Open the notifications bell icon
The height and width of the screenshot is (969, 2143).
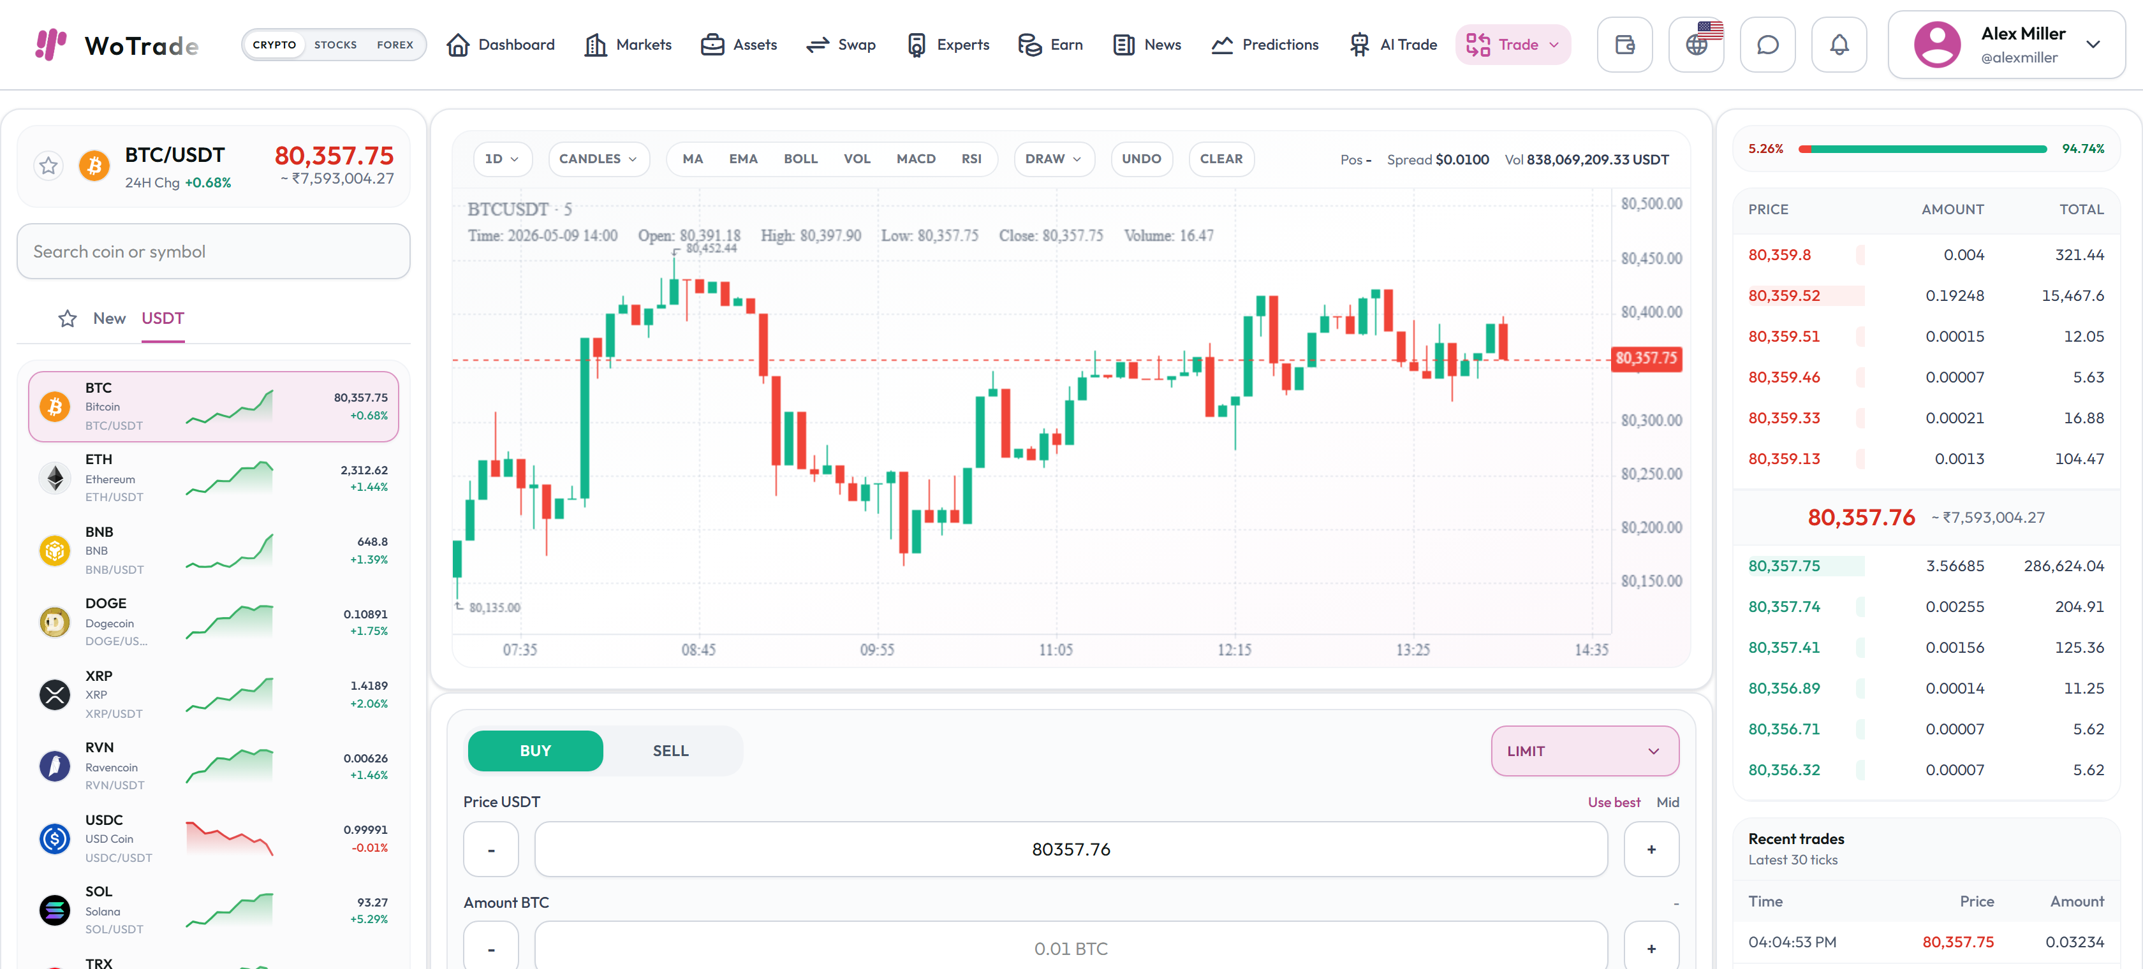(x=1839, y=45)
